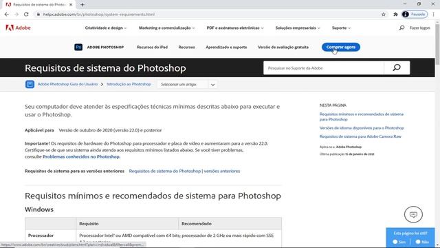
Task: Open Chrome three-dot menu
Action: click(434, 14)
